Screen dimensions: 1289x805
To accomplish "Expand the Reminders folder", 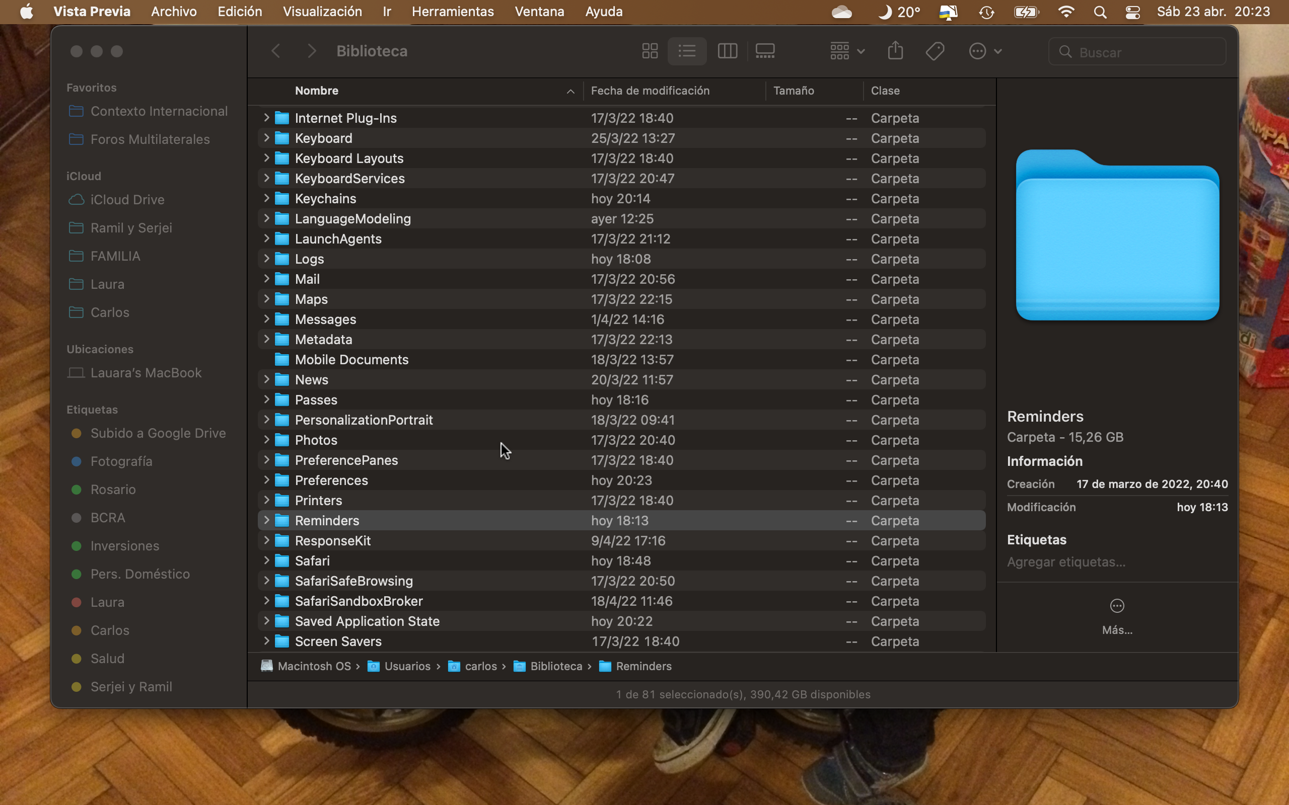I will (x=266, y=520).
